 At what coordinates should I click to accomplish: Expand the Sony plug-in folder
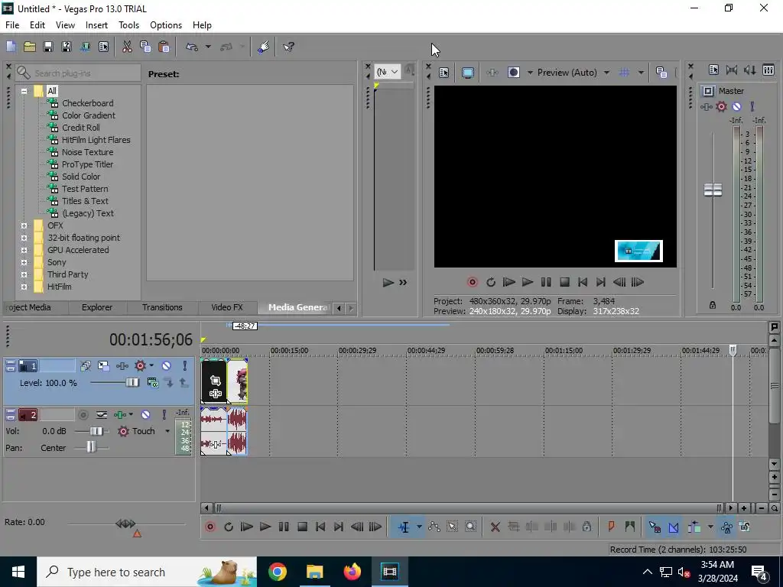tap(24, 263)
